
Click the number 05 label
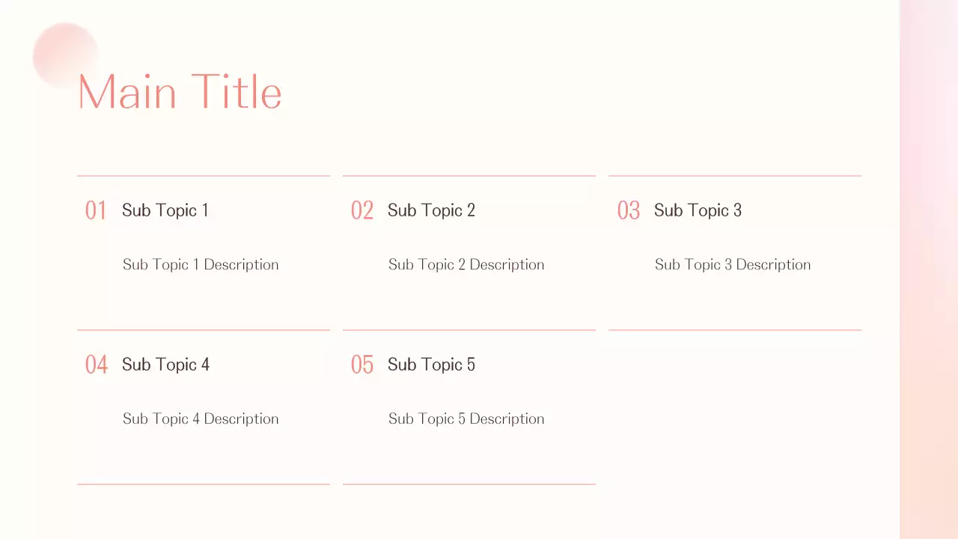click(x=361, y=365)
